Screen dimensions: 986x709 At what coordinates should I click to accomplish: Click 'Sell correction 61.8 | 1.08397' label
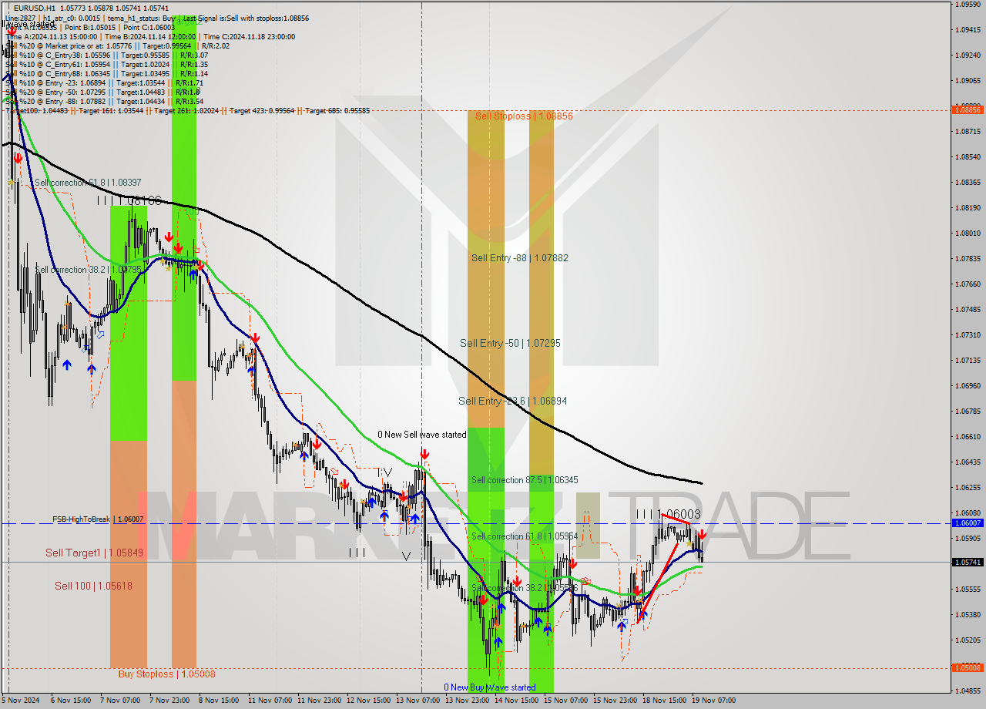pos(88,183)
